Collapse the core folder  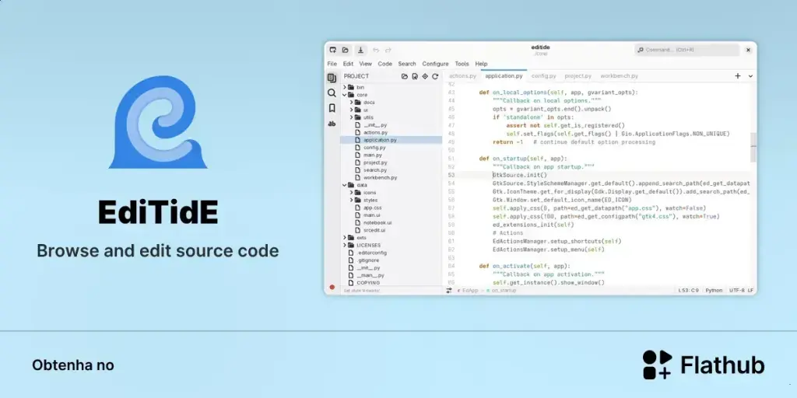click(x=345, y=95)
